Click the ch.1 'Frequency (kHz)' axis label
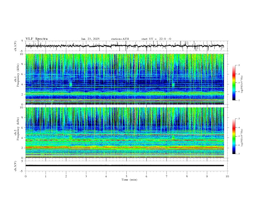Image resolution: width=256 pixels, height=198 pixels. tap(18, 75)
